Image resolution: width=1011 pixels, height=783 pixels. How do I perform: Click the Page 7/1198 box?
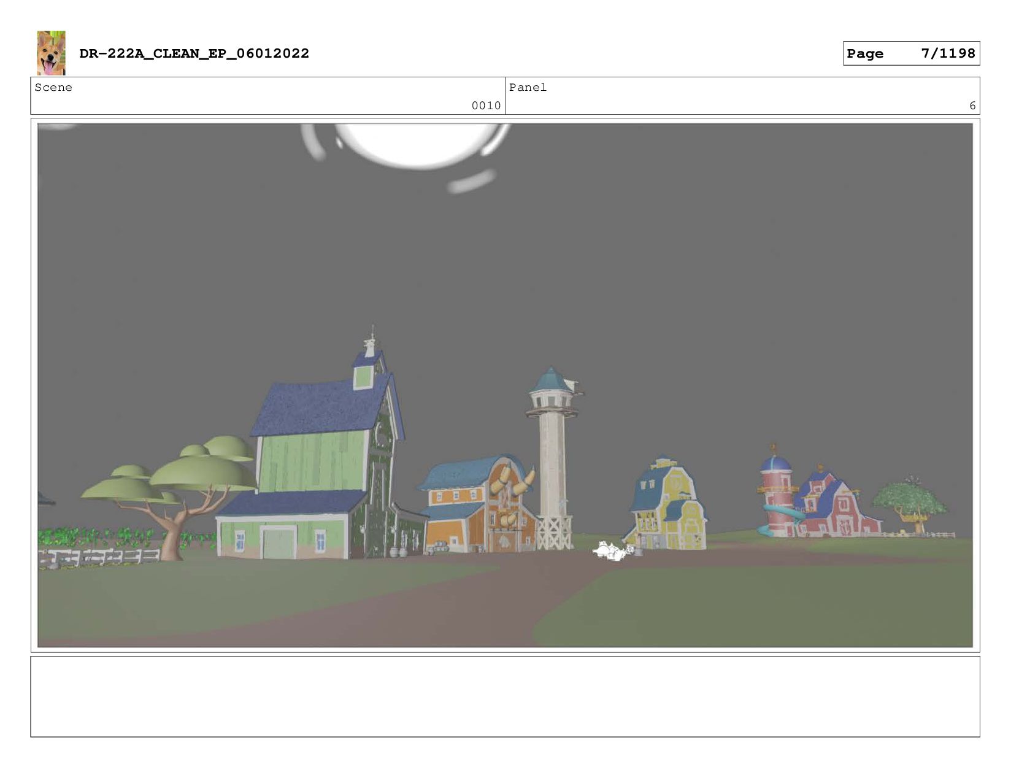tap(911, 53)
